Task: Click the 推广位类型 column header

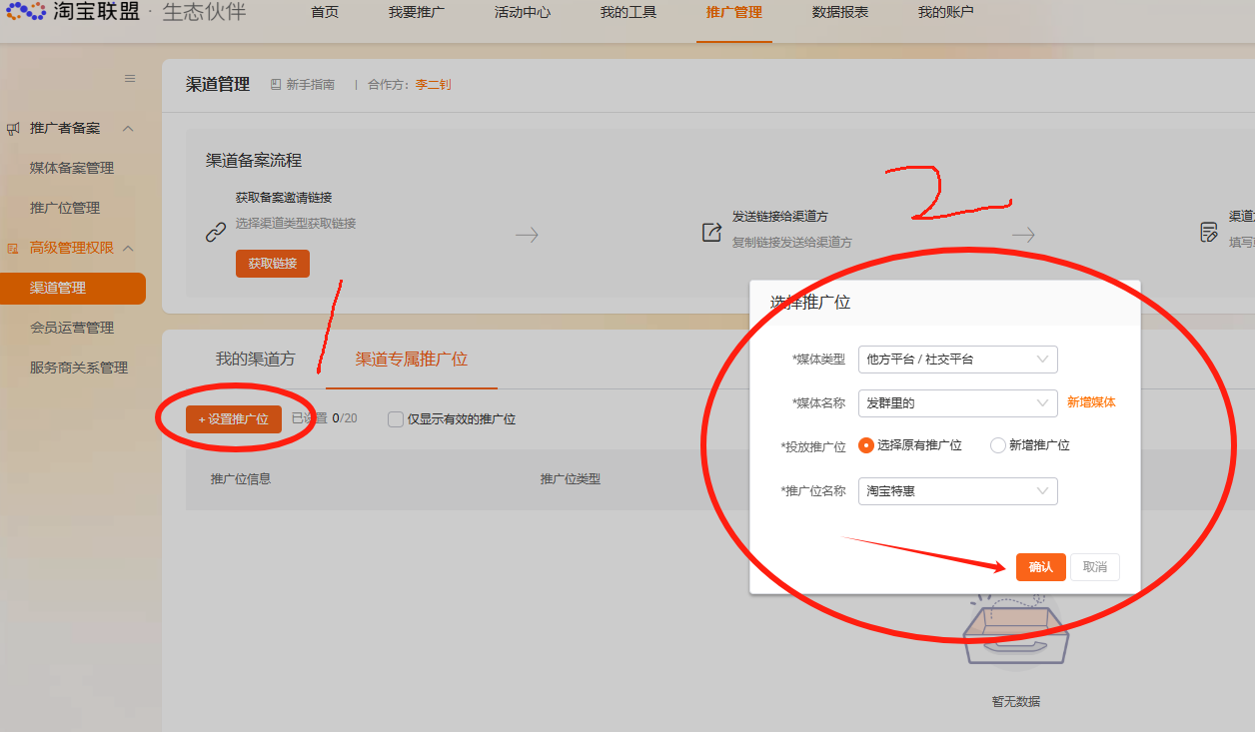Action: (571, 478)
